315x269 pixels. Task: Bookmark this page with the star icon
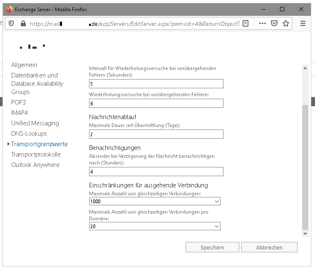point(286,24)
